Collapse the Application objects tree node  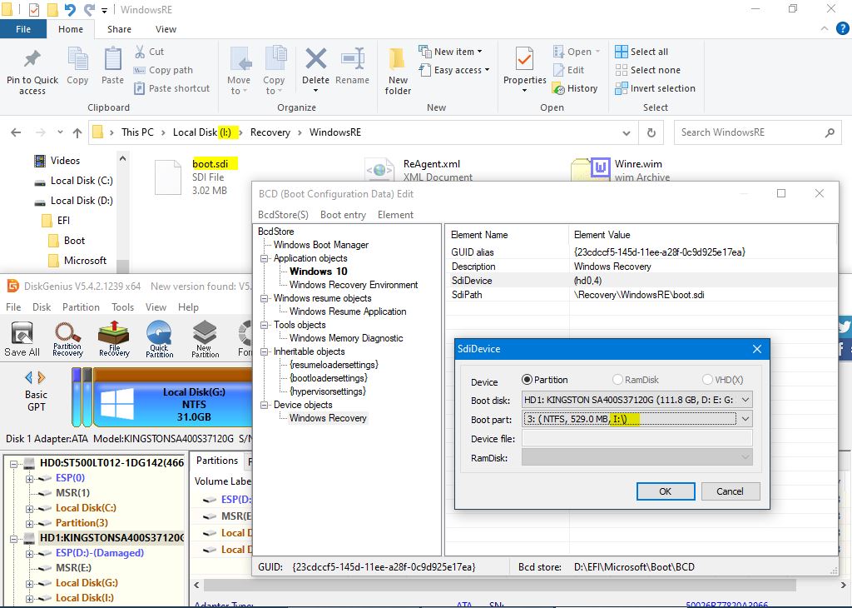point(262,258)
